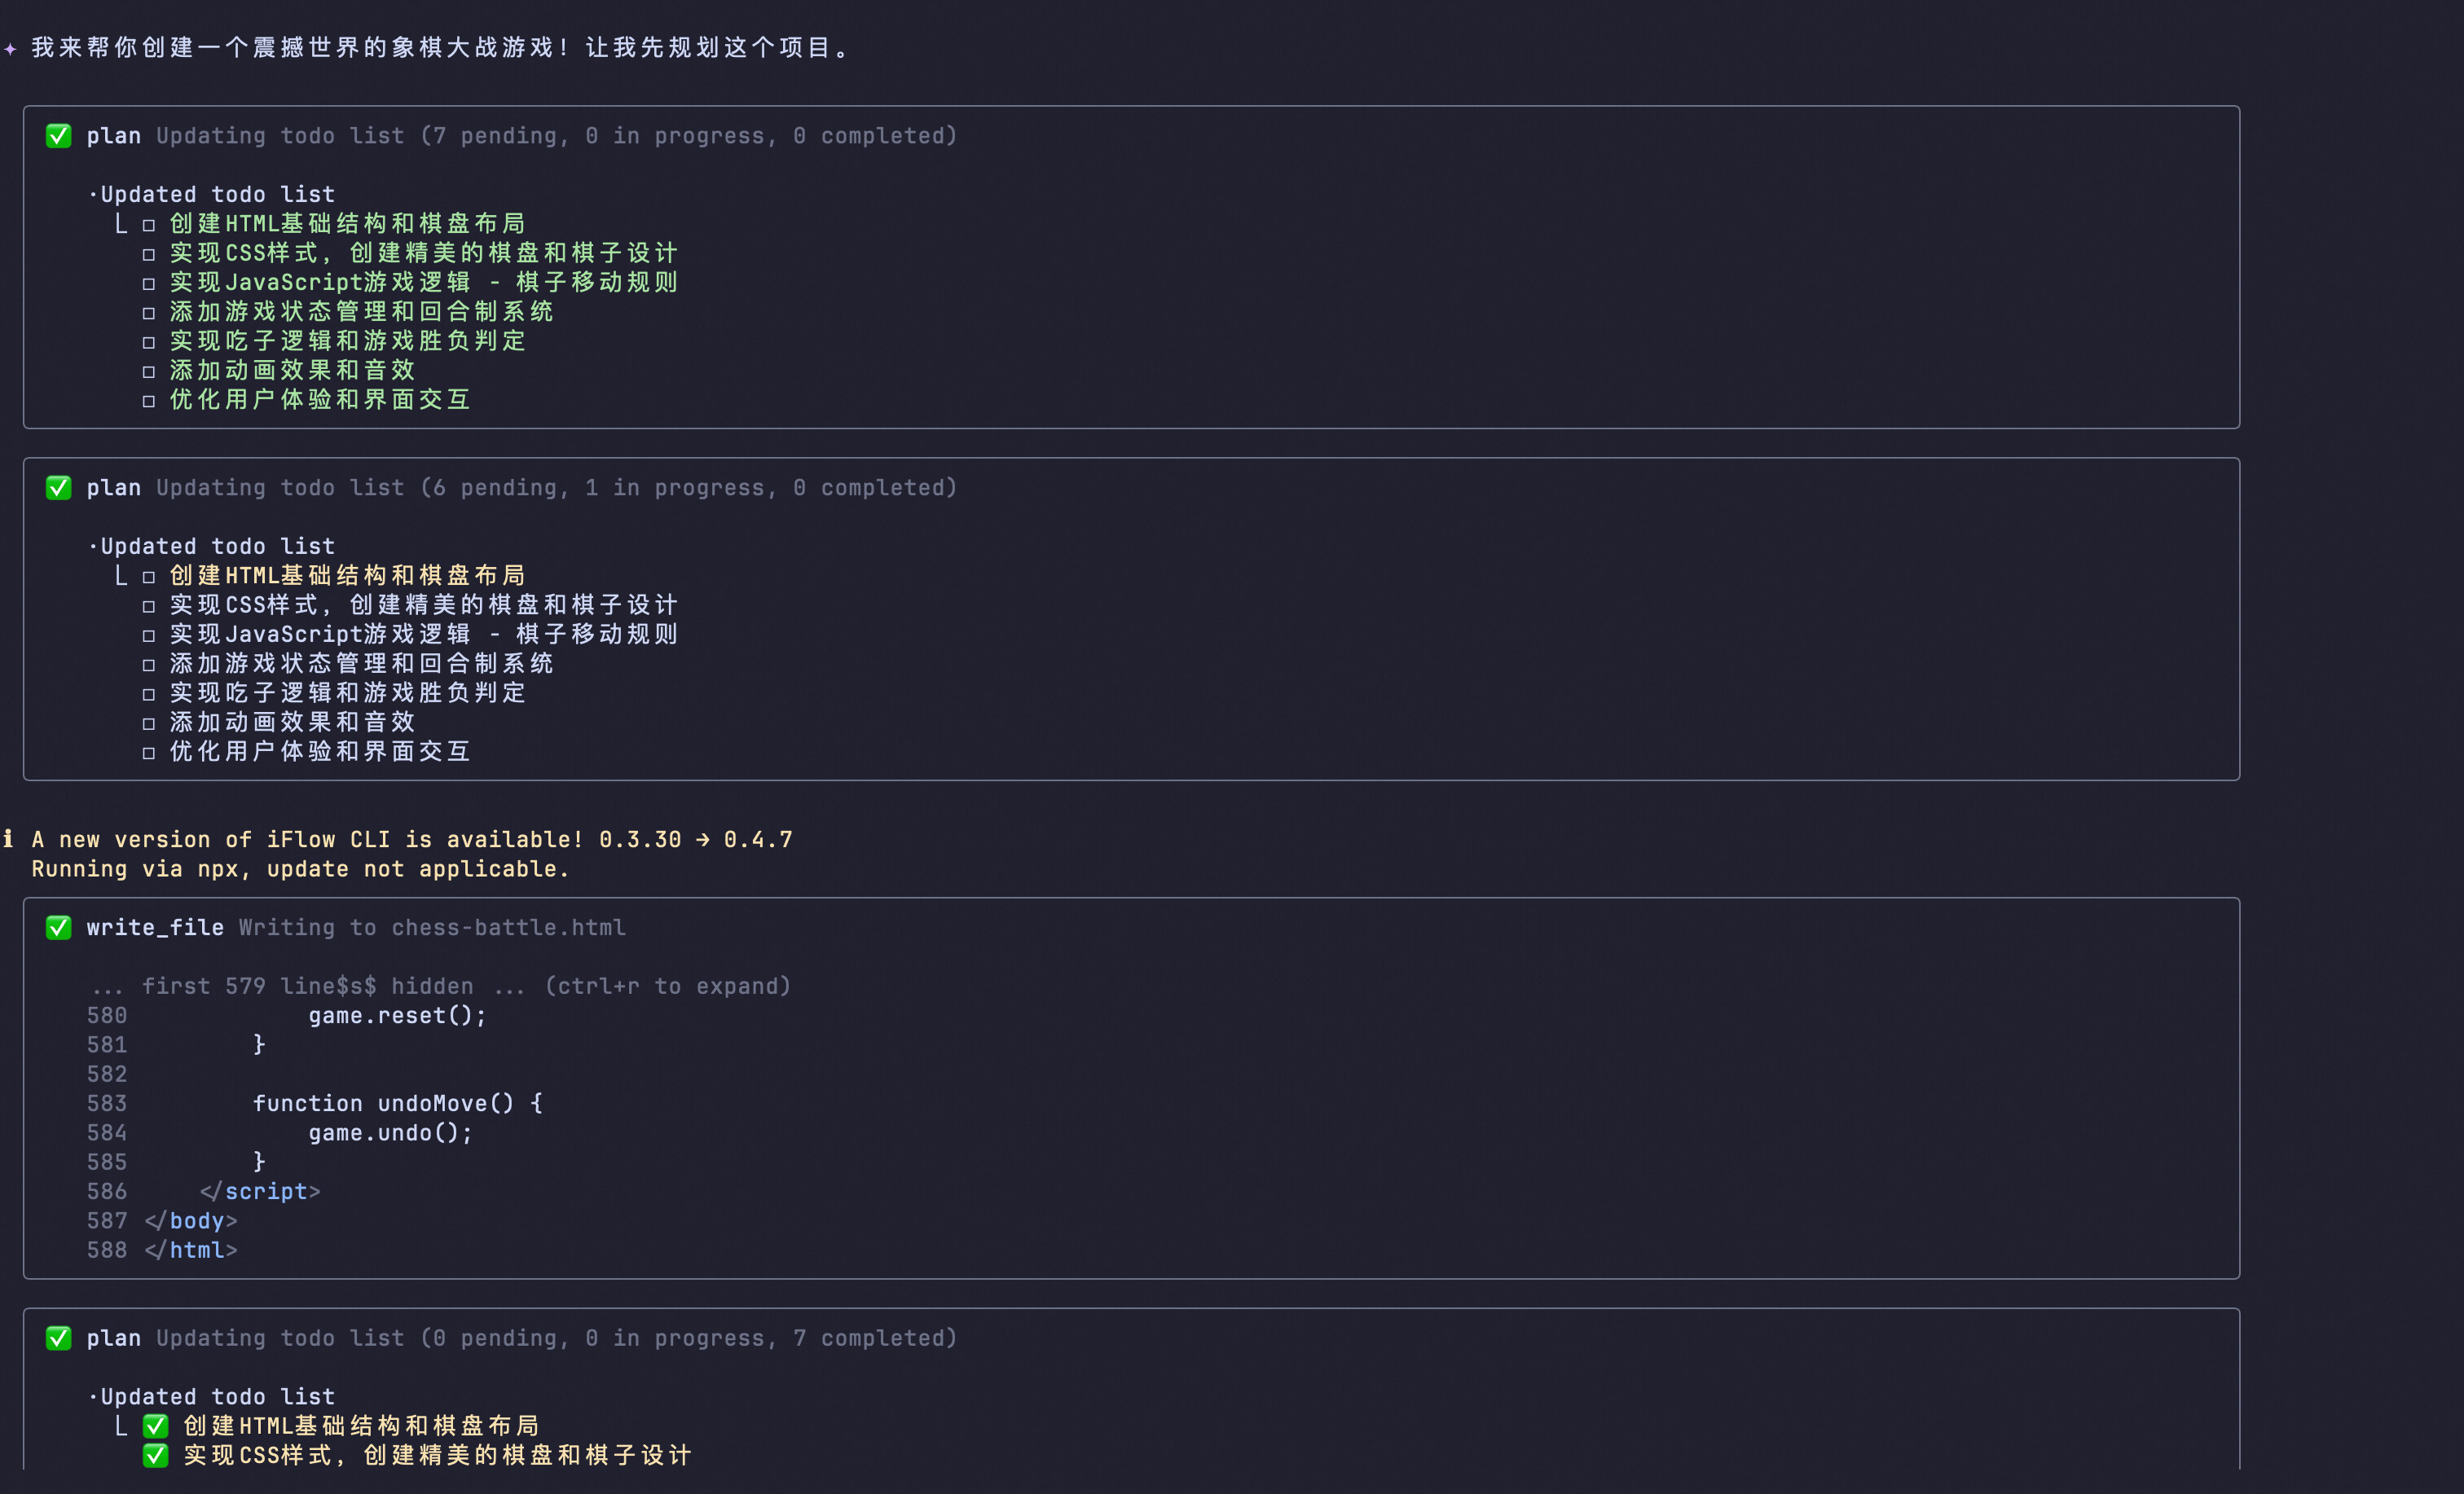Click the tree branch marker in the green todo list

click(x=121, y=224)
